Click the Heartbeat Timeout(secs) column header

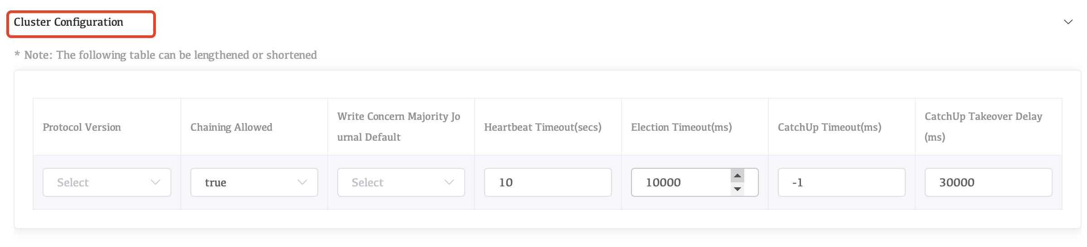543,127
